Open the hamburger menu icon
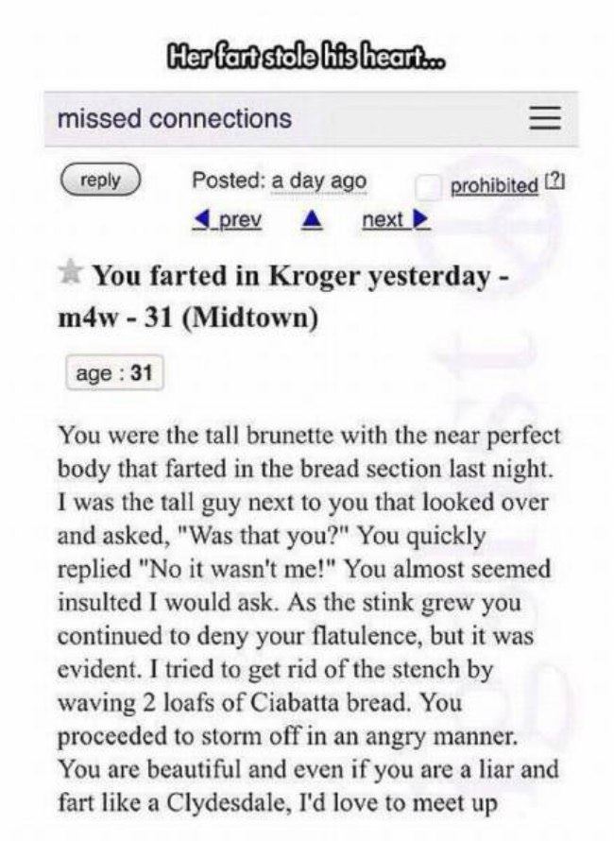 pos(543,119)
